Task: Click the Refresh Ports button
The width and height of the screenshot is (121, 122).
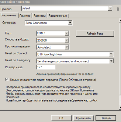Action: 95,34
